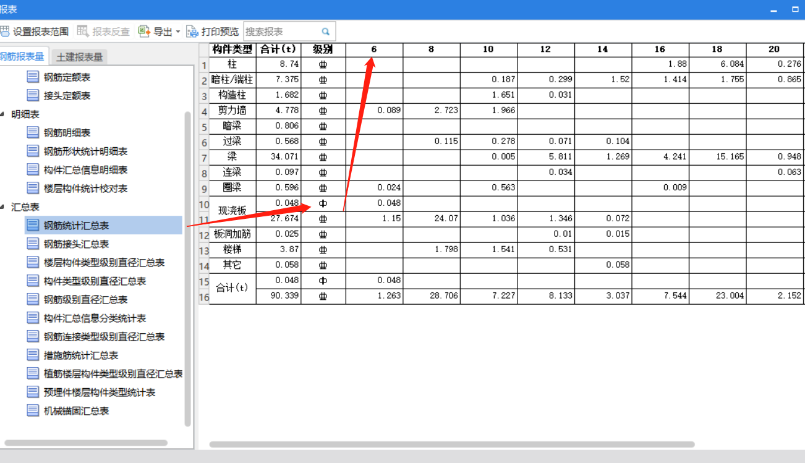Viewport: 805px width, 463px height.
Task: Click the 报表反查 toolbar icon
Action: 83,32
